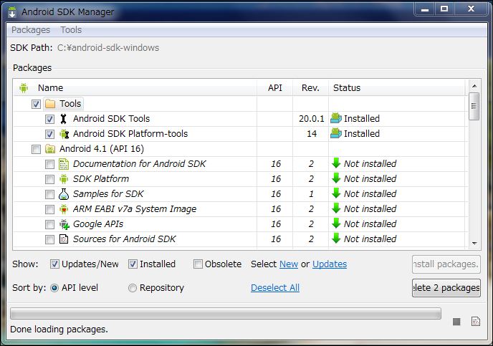This screenshot has width=493, height=346.
Task: Uncheck Android SDK Platform-tools checkbox
Action: tap(49, 134)
